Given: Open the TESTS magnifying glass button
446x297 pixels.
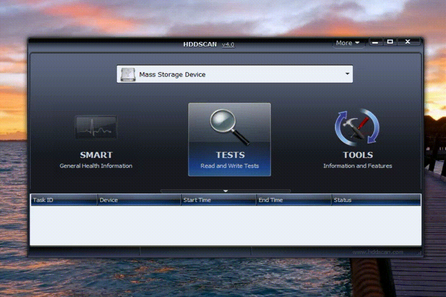Looking at the screenshot, I should tap(230, 139).
